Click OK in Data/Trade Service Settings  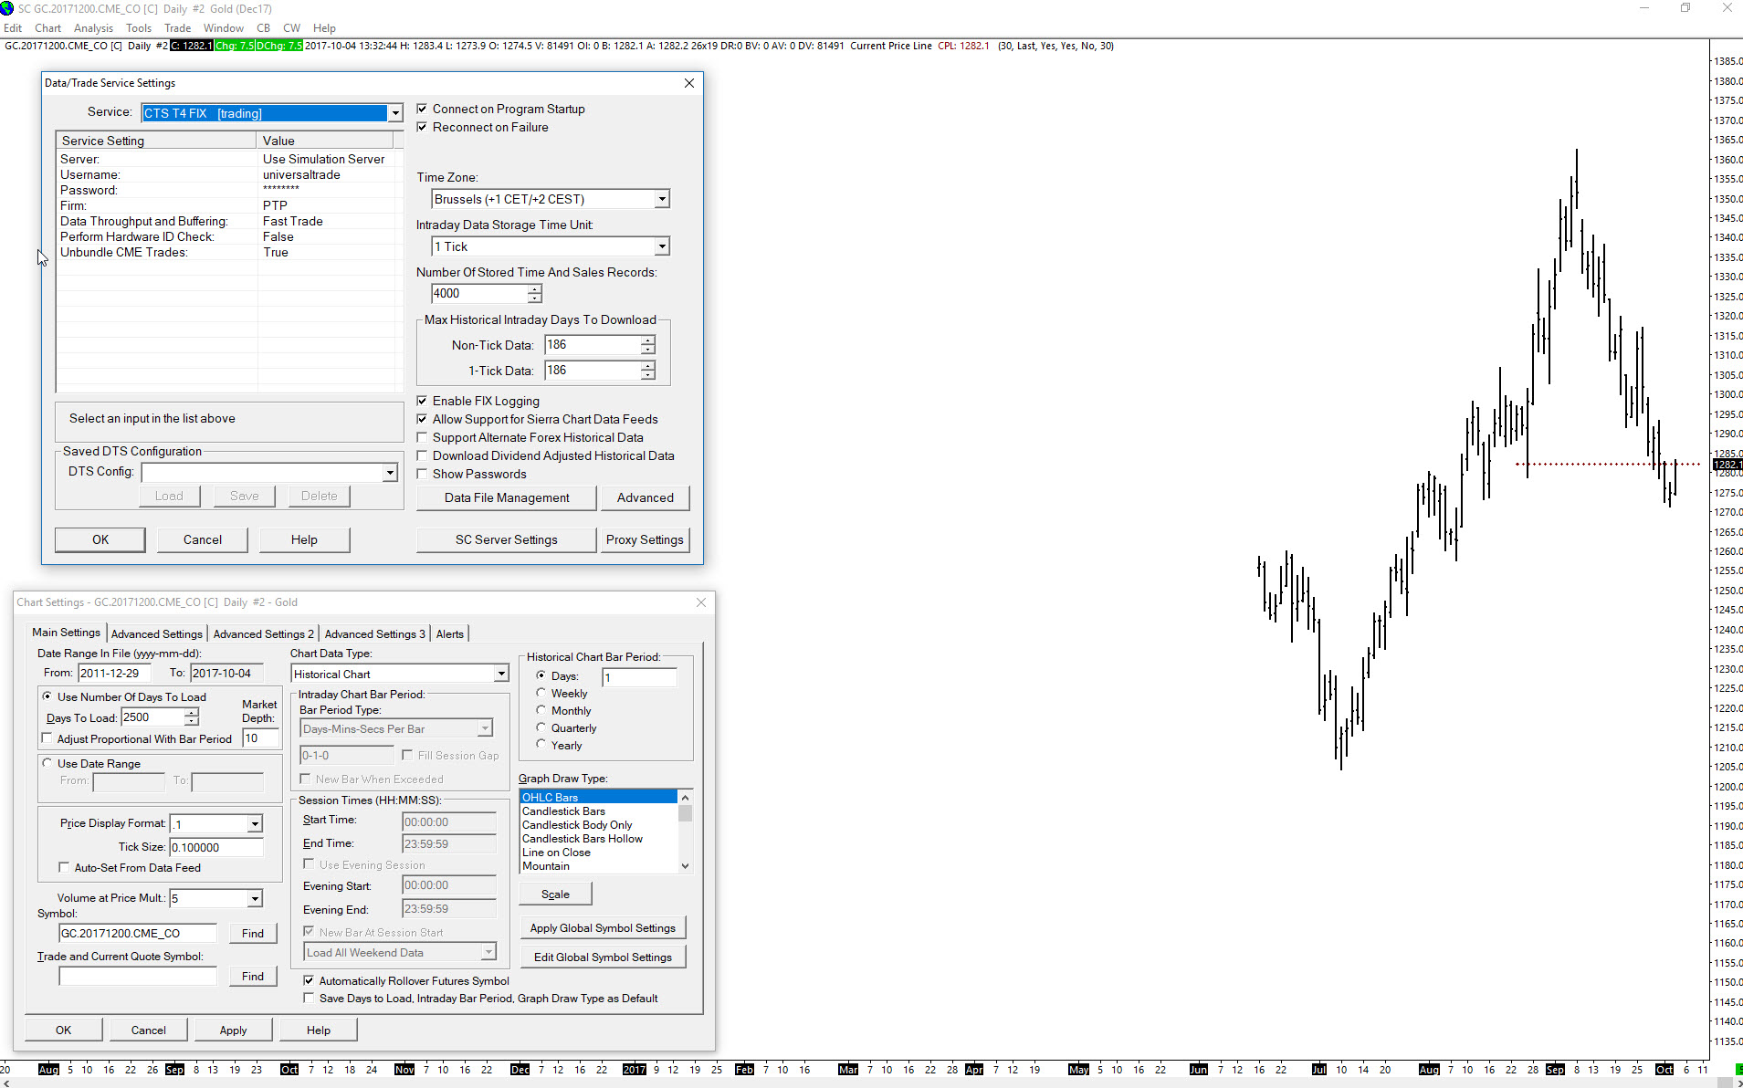pyautogui.click(x=100, y=539)
